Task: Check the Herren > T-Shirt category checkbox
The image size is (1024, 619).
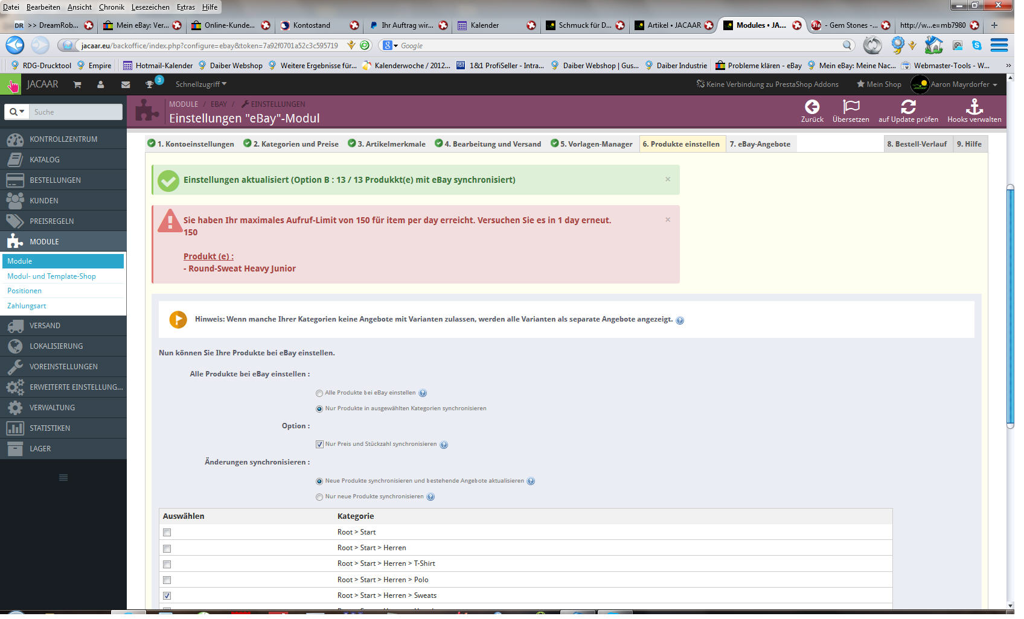Action: tap(167, 565)
